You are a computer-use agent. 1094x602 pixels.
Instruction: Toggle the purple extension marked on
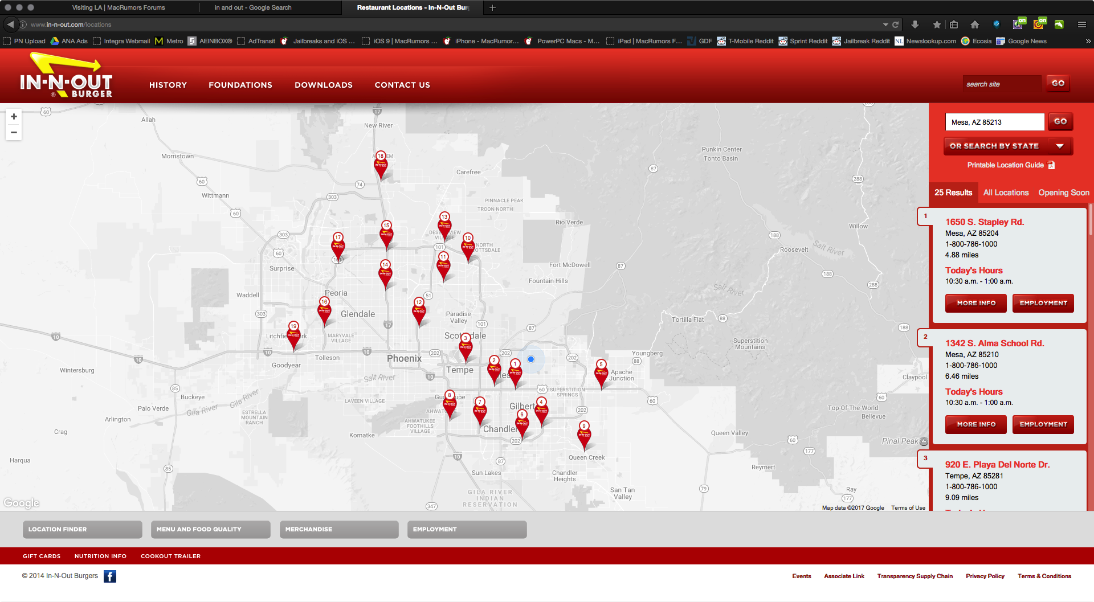click(x=1018, y=24)
